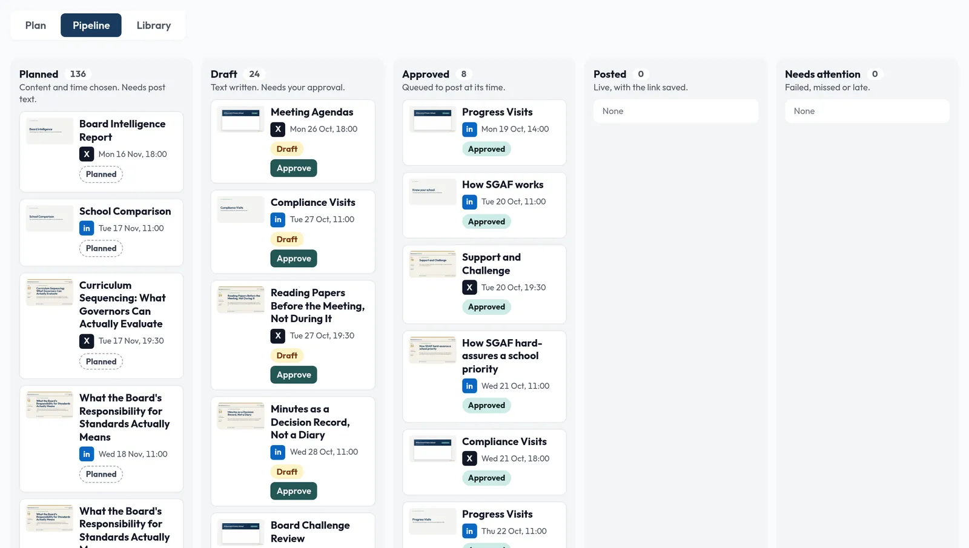
Task: Click "None" in the Posted column
Action: click(613, 111)
